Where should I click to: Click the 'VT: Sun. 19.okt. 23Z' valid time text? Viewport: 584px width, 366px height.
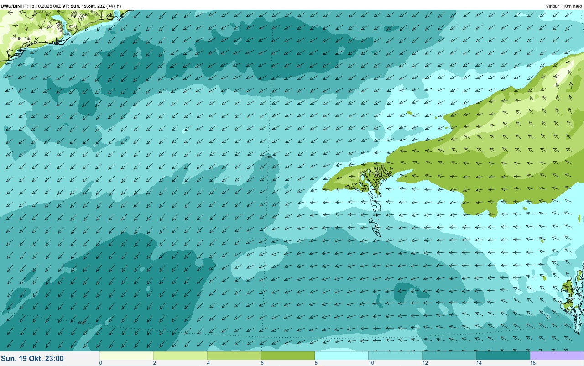(x=83, y=6)
